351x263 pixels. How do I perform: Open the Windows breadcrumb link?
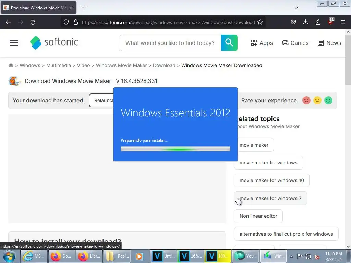point(30,65)
